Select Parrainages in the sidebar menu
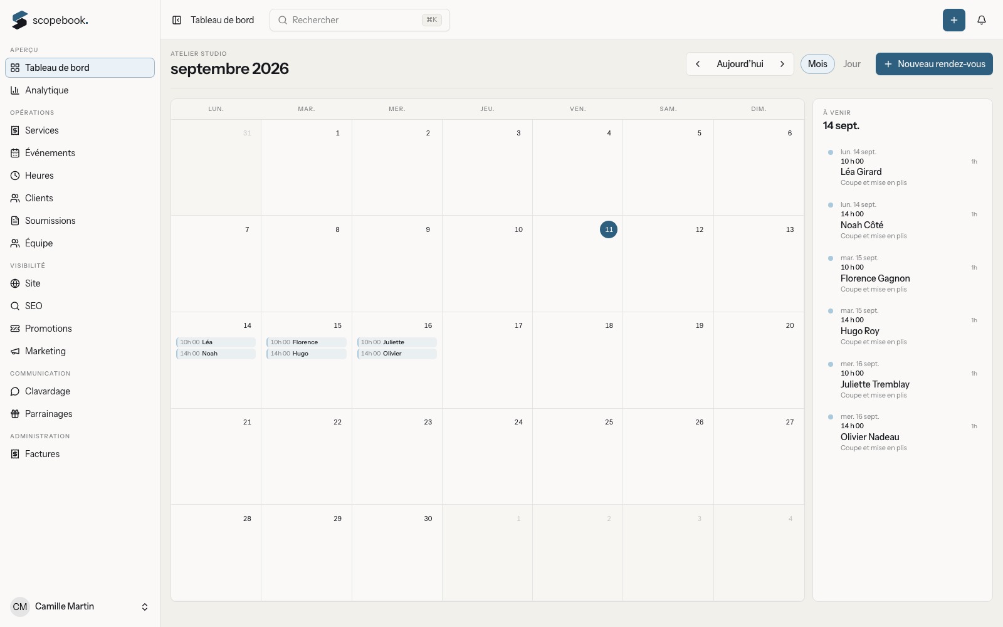Screen dimensions: 1003x627 [x=80, y=414]
